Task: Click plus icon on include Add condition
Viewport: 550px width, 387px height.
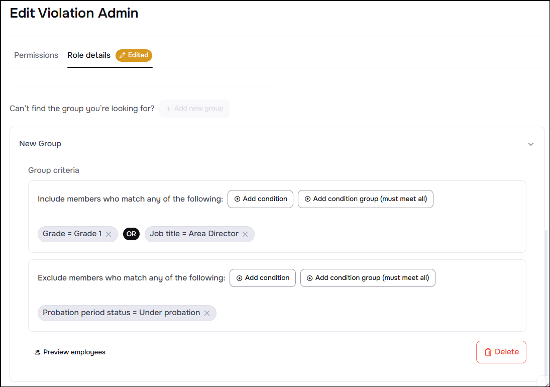Action: [x=238, y=199]
